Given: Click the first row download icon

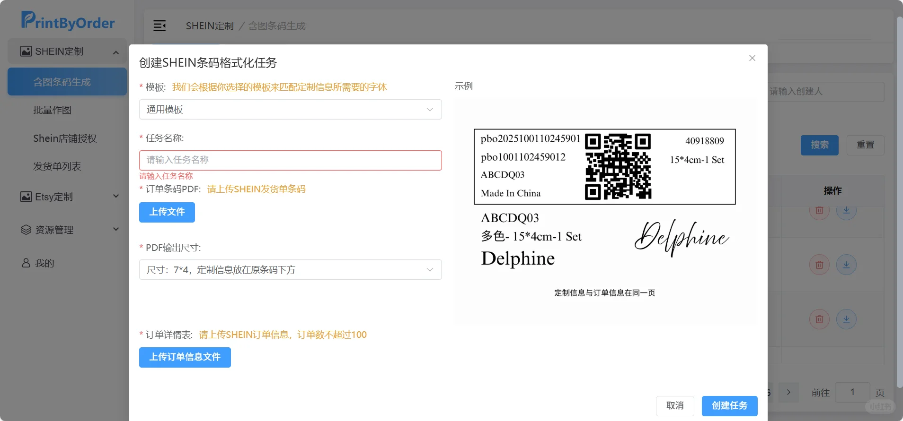Looking at the screenshot, I should tap(846, 210).
